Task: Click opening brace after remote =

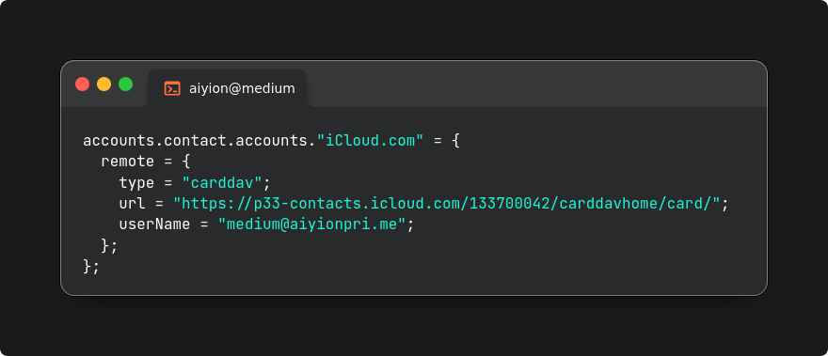Action: pos(186,162)
